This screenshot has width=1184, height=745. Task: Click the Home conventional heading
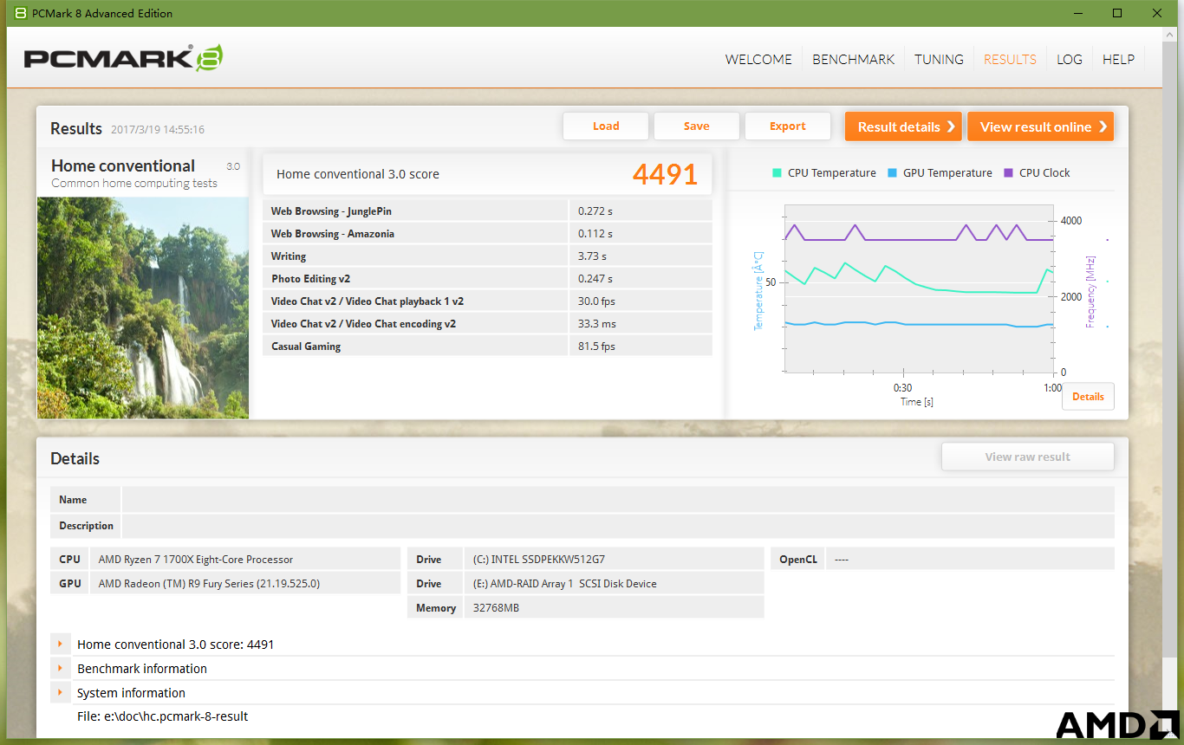coord(123,165)
